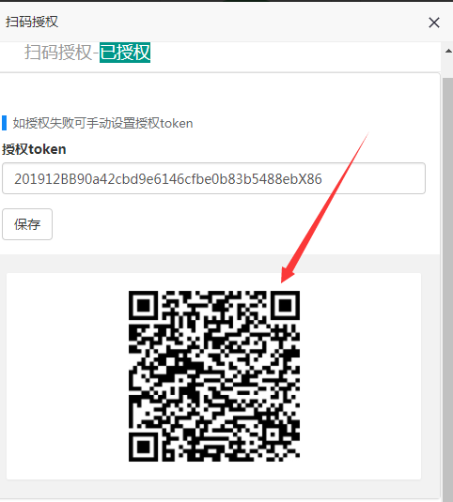Click the vertical scrollbar thumb

[448, 288]
